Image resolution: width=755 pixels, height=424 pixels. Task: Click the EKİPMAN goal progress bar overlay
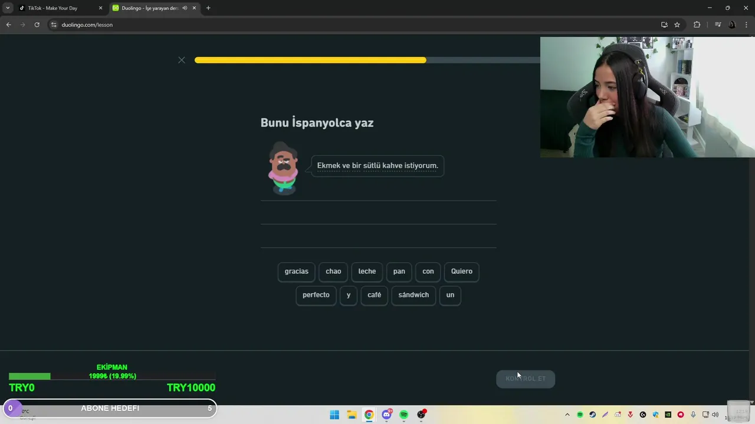coord(112,377)
